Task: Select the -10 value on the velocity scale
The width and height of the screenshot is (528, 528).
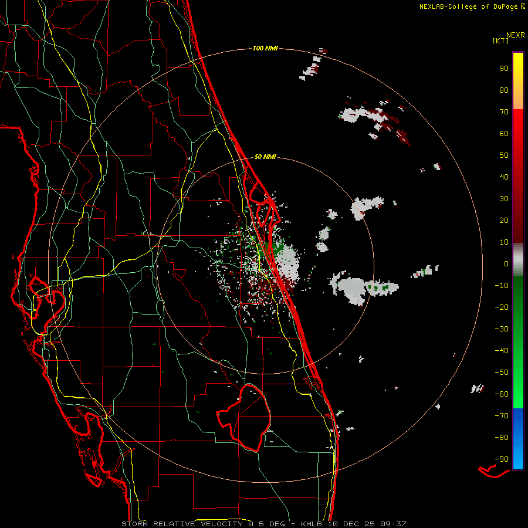Action: 502,286
